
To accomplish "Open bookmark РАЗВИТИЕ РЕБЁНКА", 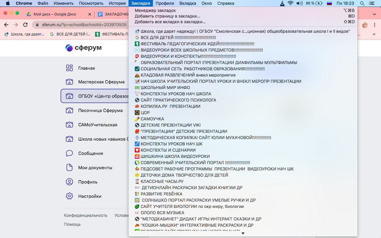I will pyautogui.click(x=243, y=194).
